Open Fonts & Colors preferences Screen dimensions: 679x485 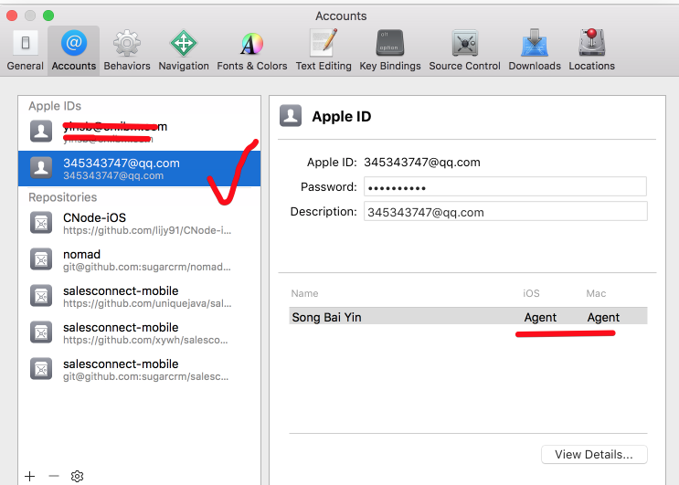tap(252, 50)
